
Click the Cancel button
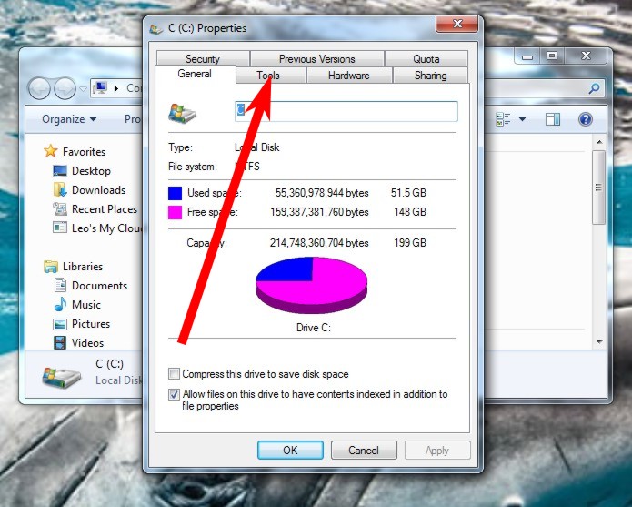tap(364, 450)
